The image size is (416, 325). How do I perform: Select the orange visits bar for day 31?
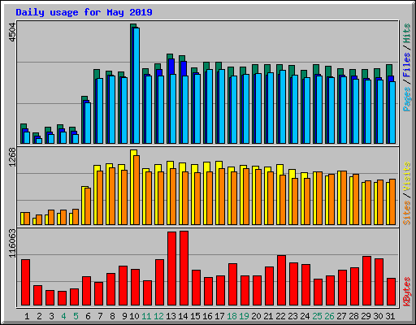click(x=392, y=202)
